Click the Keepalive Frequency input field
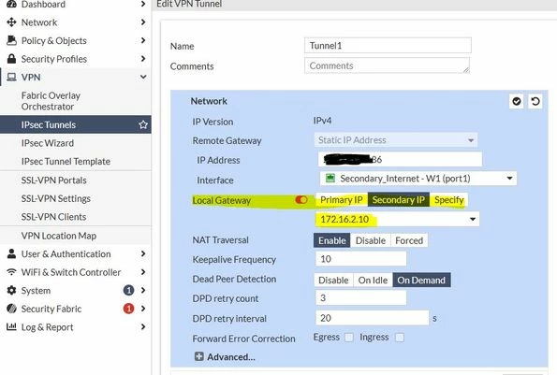Image resolution: width=557 pixels, height=375 pixels. coord(360,259)
